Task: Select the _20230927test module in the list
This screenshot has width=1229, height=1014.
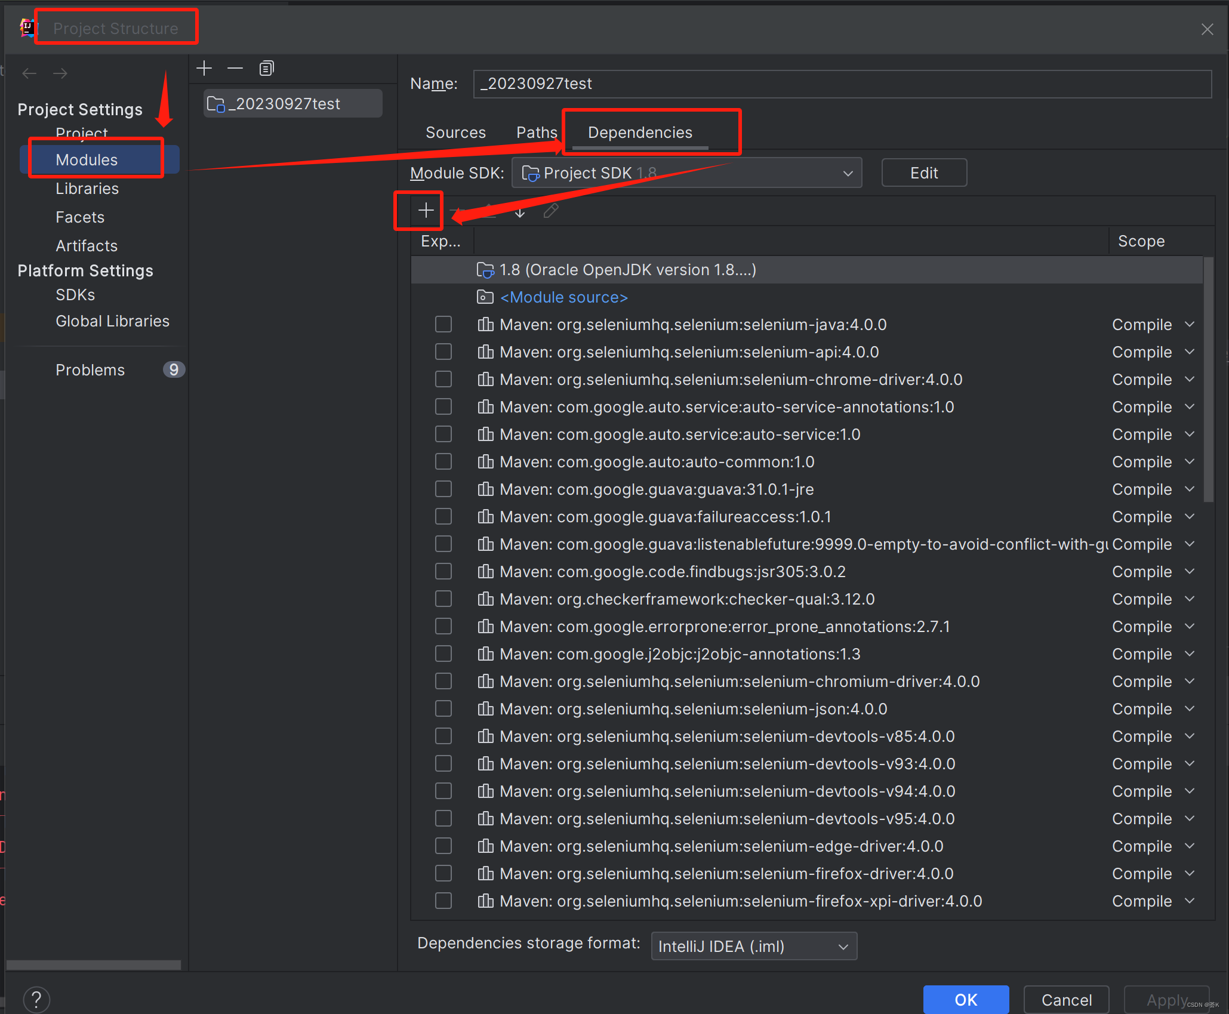Action: (x=292, y=104)
